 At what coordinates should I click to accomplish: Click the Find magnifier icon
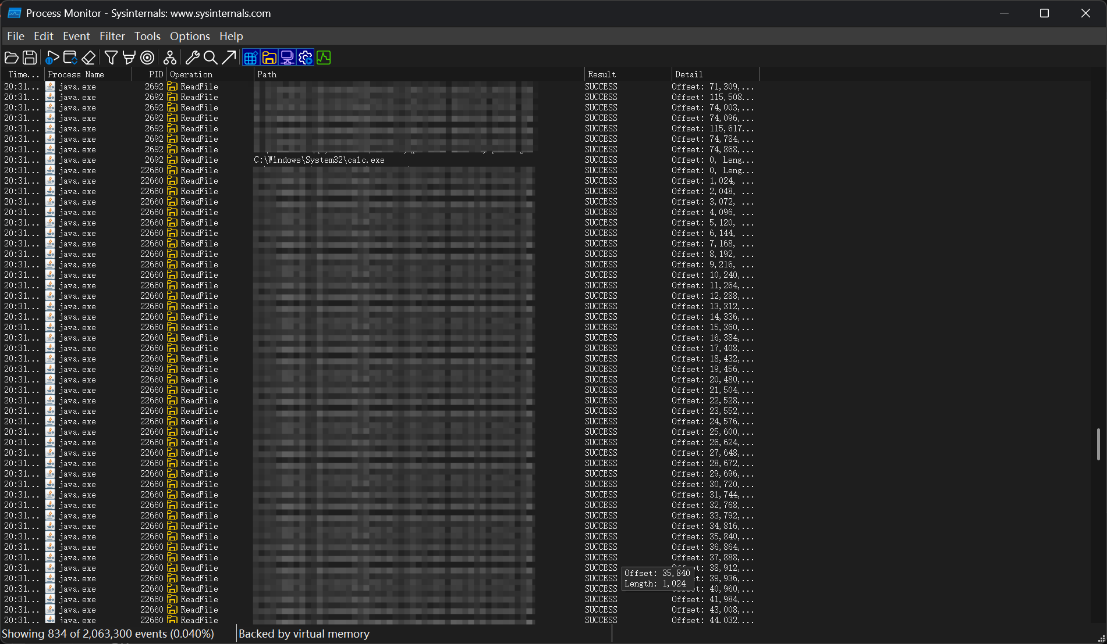(210, 58)
